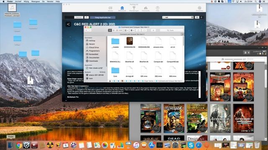The image size is (268, 150).
Task: Click the white button left of refresh
Action: [79, 17]
